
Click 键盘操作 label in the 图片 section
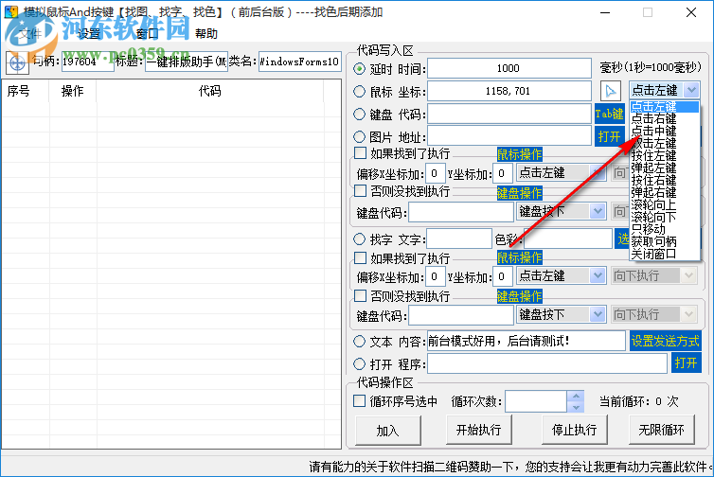520,193
